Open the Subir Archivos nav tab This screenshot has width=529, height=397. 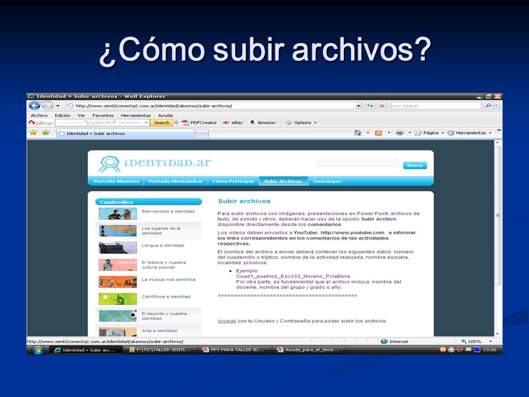click(283, 181)
